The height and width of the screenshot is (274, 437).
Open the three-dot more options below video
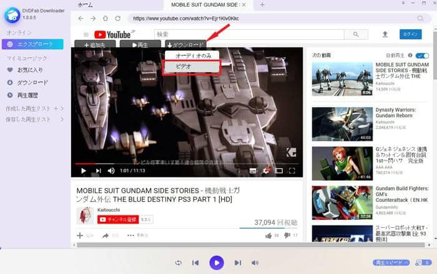130,235
